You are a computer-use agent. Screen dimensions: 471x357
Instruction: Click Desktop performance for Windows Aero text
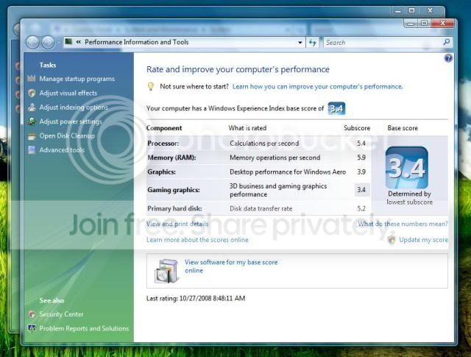coord(288,172)
